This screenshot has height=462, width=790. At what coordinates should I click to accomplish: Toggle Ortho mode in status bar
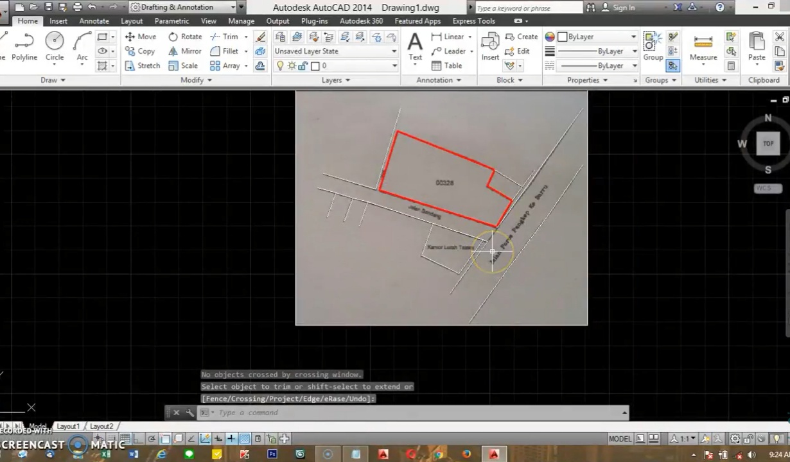(139, 439)
